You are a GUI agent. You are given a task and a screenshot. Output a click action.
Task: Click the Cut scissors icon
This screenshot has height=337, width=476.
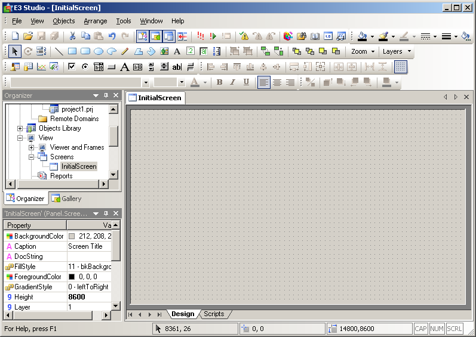click(72, 36)
